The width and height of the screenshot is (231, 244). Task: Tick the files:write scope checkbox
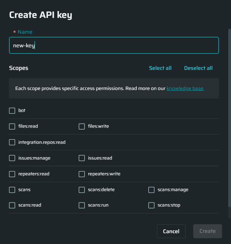click(x=82, y=126)
